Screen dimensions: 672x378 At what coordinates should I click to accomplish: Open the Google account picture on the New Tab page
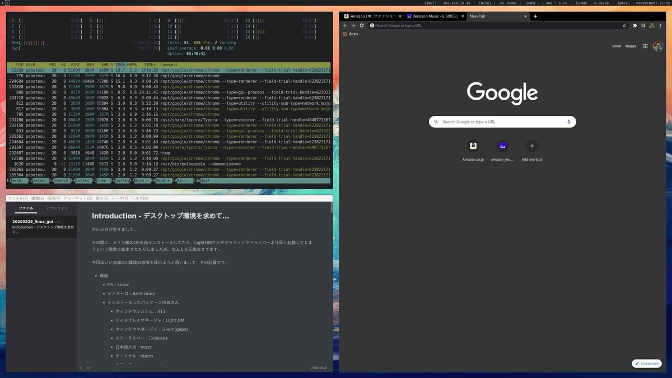coord(658,46)
